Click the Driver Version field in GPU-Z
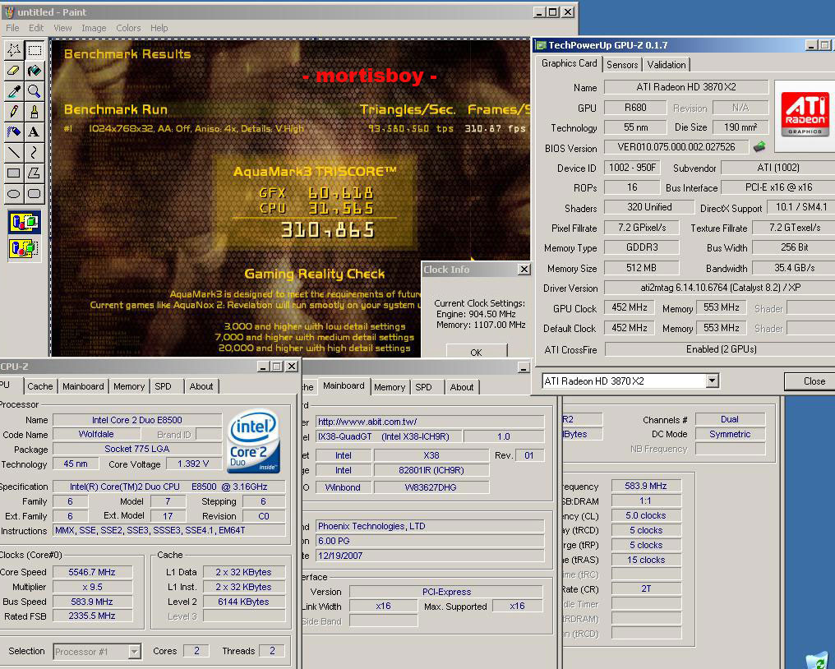 (x=720, y=288)
